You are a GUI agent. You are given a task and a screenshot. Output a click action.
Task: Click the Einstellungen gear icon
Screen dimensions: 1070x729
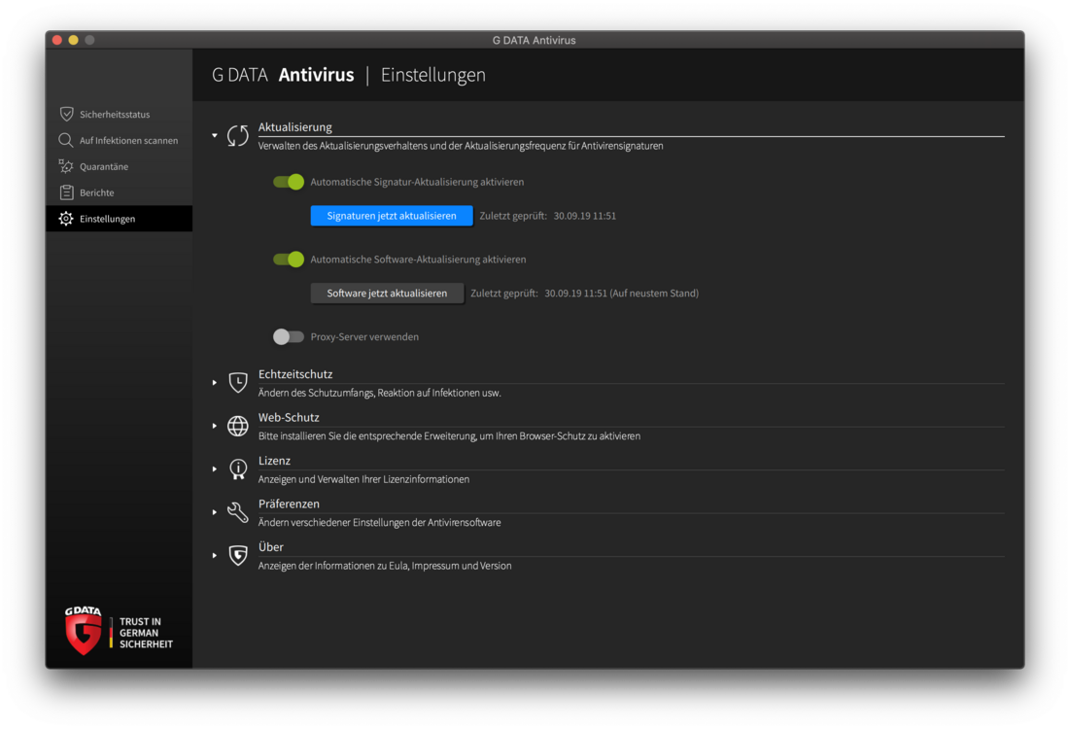65,219
